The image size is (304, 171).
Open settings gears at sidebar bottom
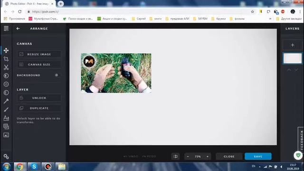pos(6,156)
